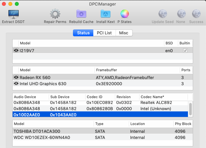Click the audio list scrollbar
This screenshot has height=148, width=206.
pos(191,109)
